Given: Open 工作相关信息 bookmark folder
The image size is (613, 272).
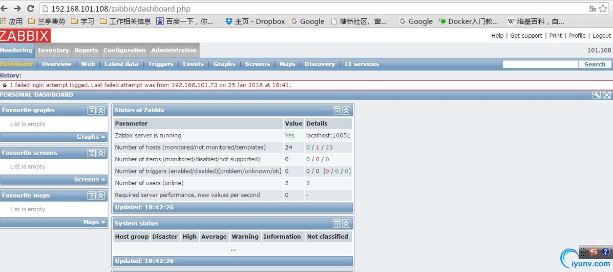Looking at the screenshot, I should tap(125, 21).
